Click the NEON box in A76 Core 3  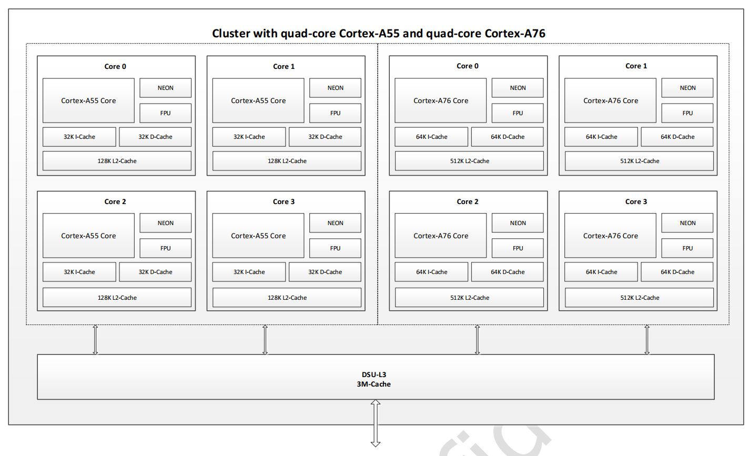click(687, 223)
